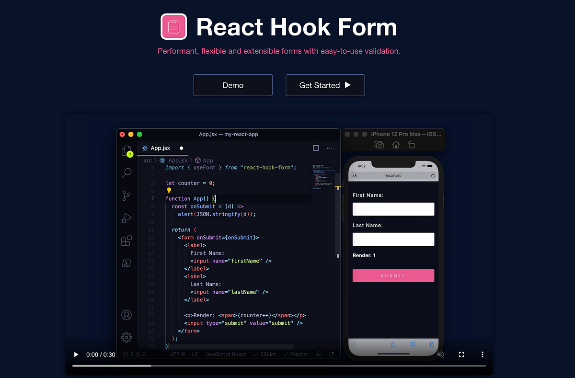Change the JavaScript React language mode
This screenshot has height=378, width=575.
(x=226, y=355)
